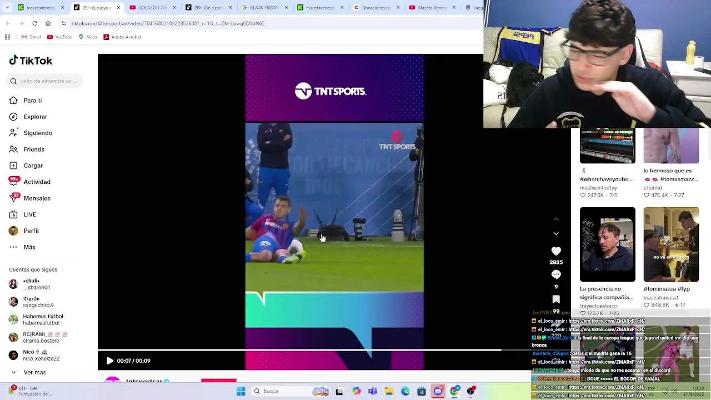Open the Actividad notifications
The height and width of the screenshot is (400, 711).
point(30,182)
